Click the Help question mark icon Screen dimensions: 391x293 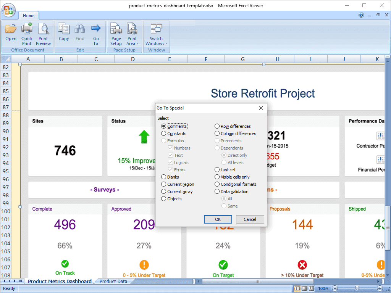(361, 15)
